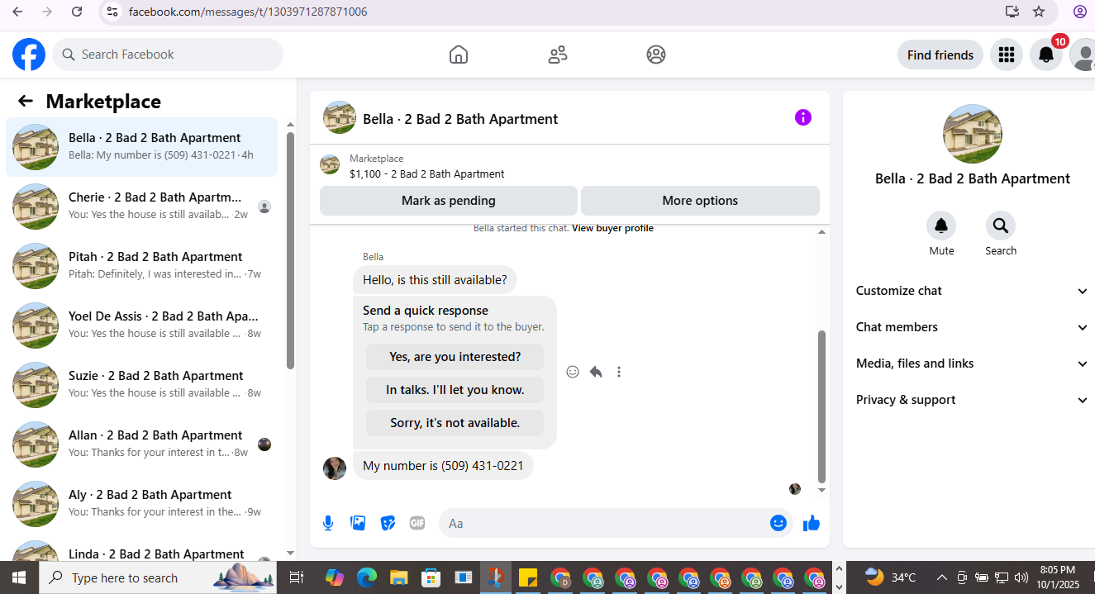Show hidden system tray icons chevron
This screenshot has width=1095, height=594.
click(941, 577)
